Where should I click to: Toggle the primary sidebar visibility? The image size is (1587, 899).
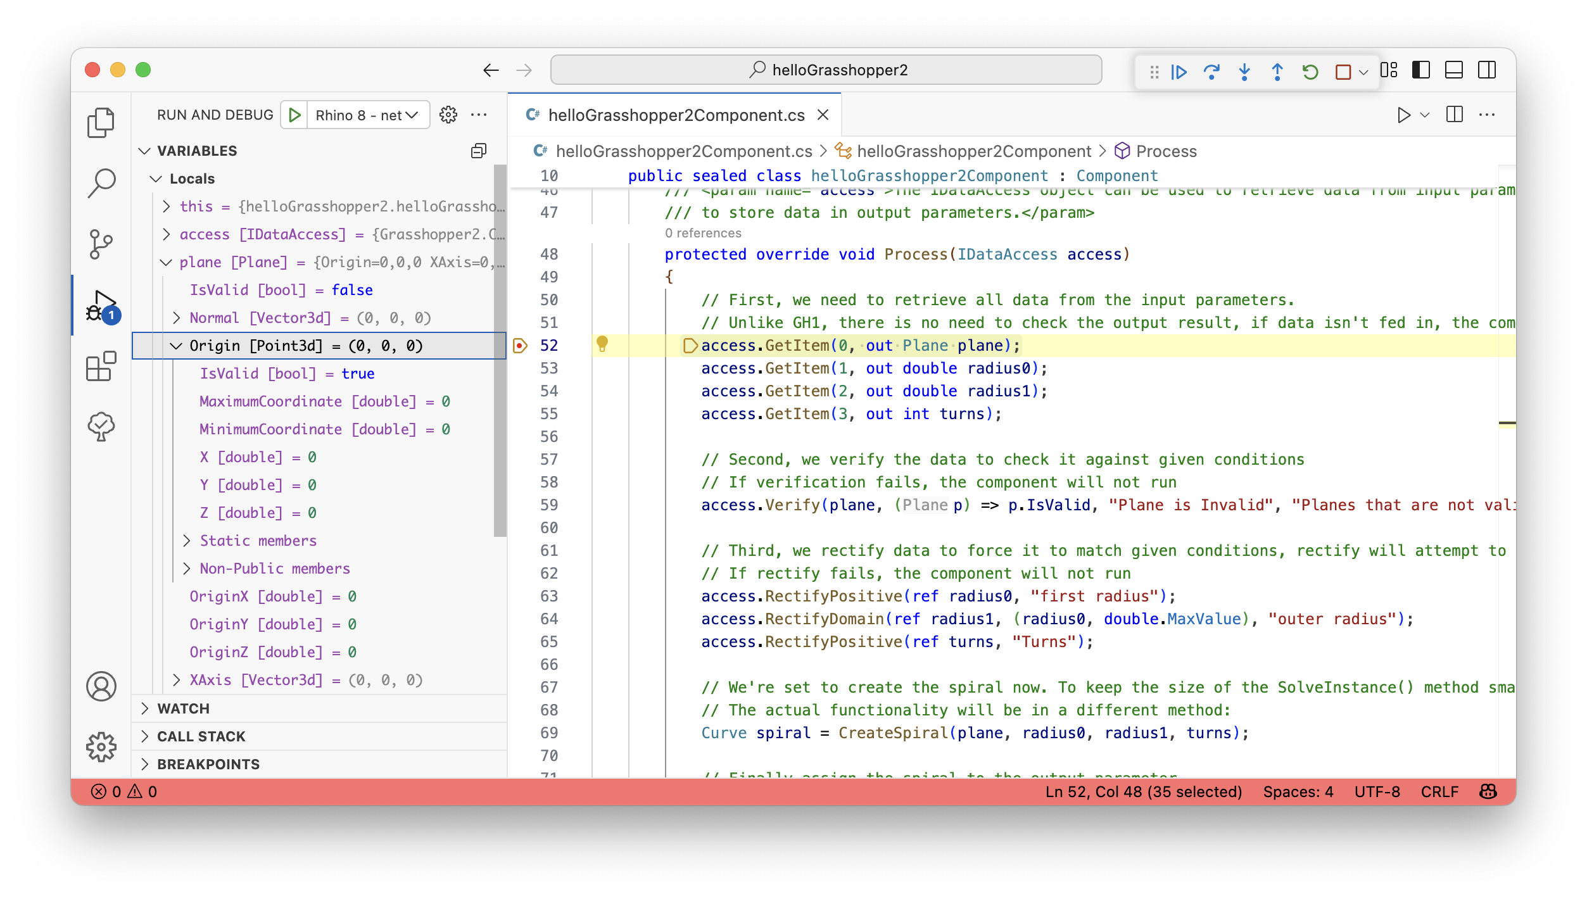click(1420, 70)
